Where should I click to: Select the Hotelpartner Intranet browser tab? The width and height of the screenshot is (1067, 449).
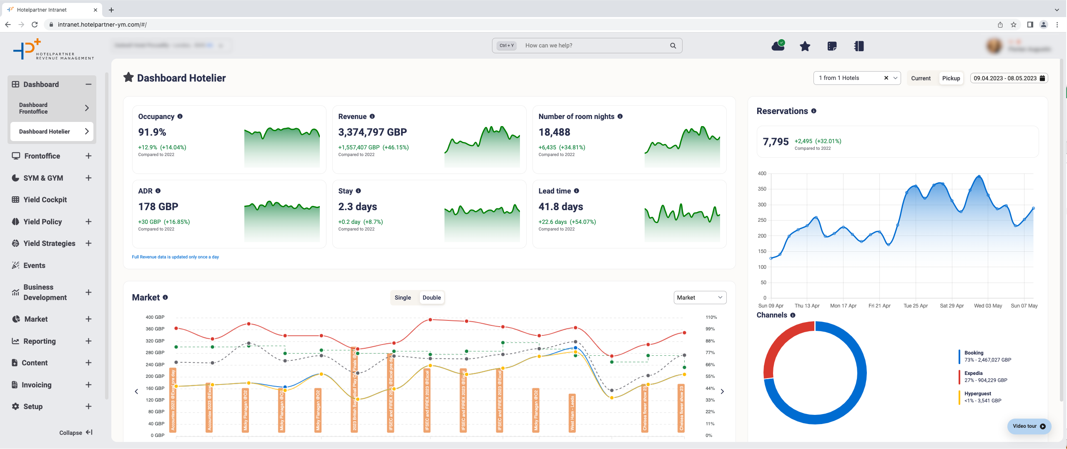(52, 10)
